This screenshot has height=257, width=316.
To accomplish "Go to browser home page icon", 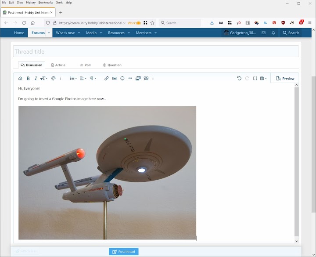I will coord(33,23).
